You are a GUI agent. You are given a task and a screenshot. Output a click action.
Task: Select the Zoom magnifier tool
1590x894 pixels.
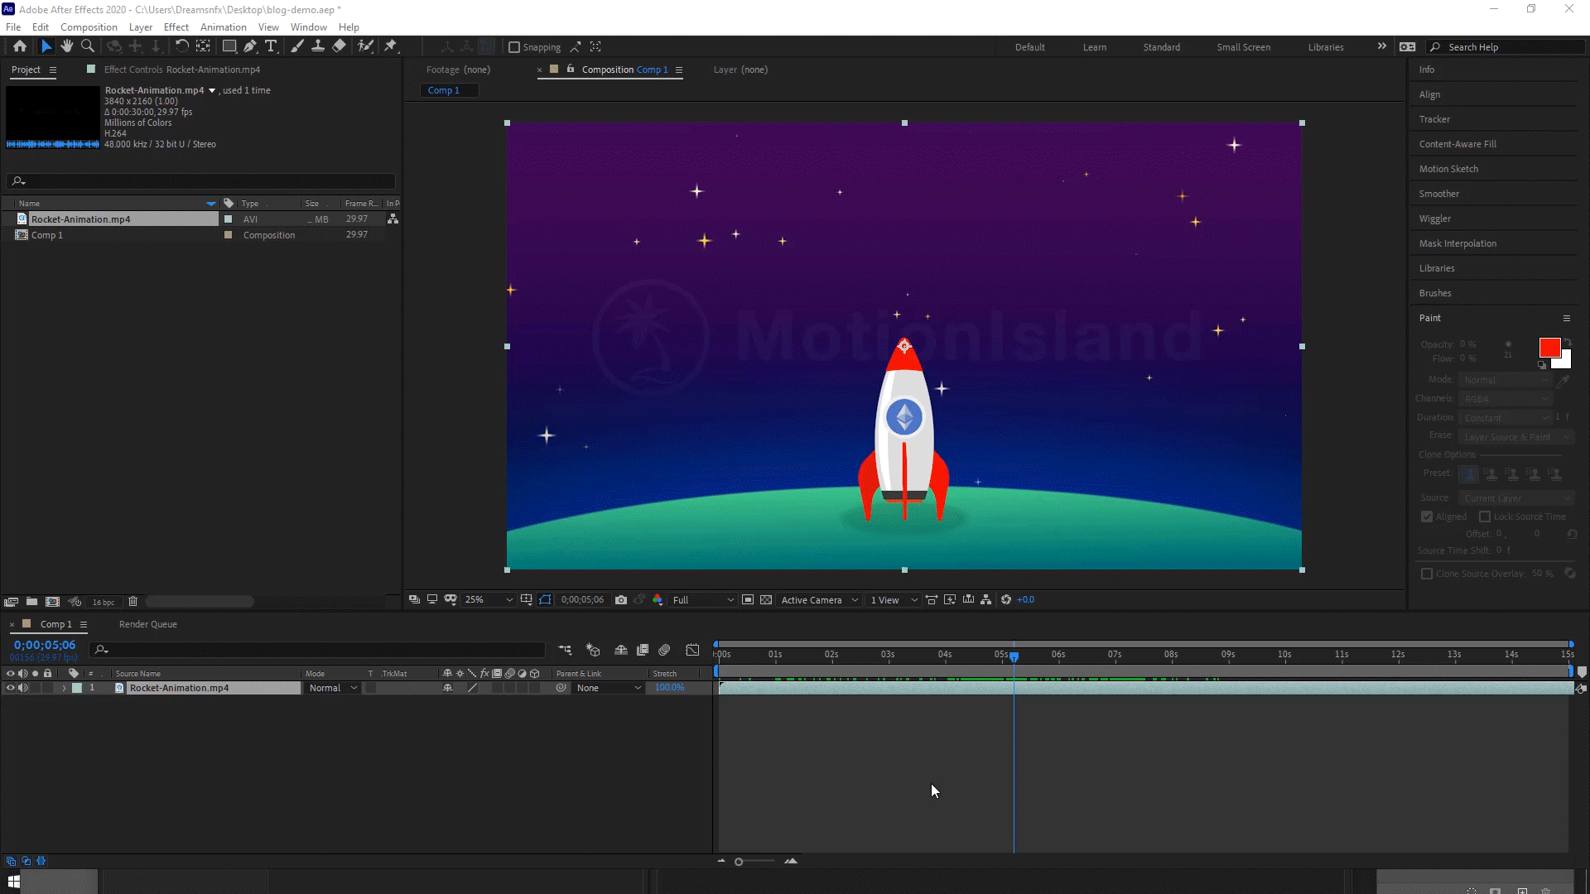coord(88,46)
